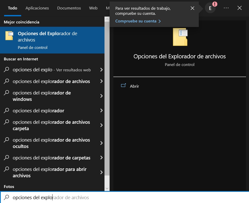Screen dimensions: 249x203
Task: Open the Aplicaciones tab
Action: click(37, 8)
